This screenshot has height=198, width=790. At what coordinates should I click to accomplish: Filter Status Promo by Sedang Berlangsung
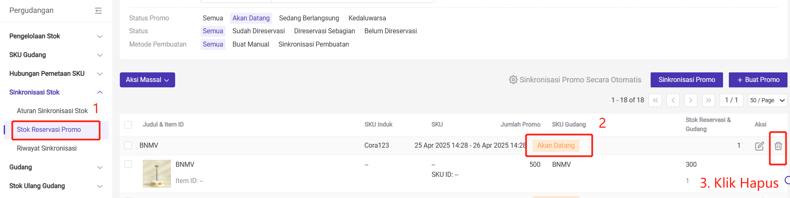point(309,18)
